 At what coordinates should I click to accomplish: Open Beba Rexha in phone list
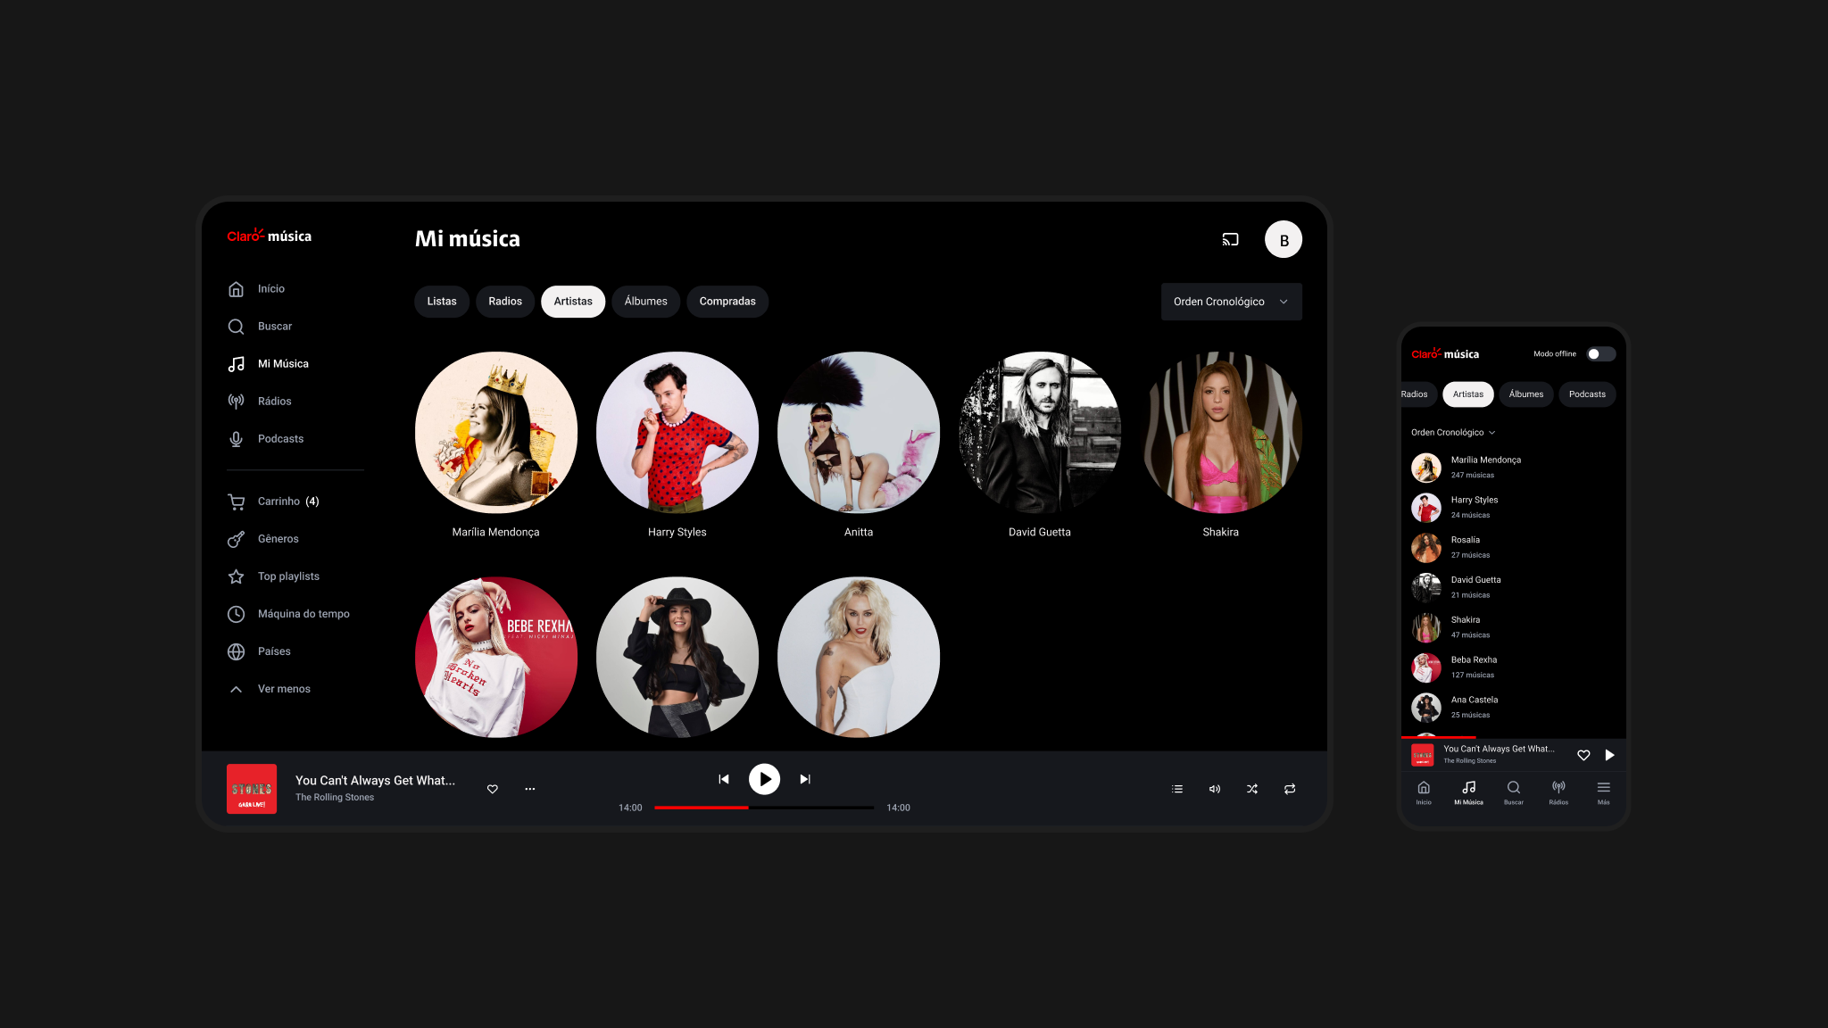pyautogui.click(x=1514, y=667)
